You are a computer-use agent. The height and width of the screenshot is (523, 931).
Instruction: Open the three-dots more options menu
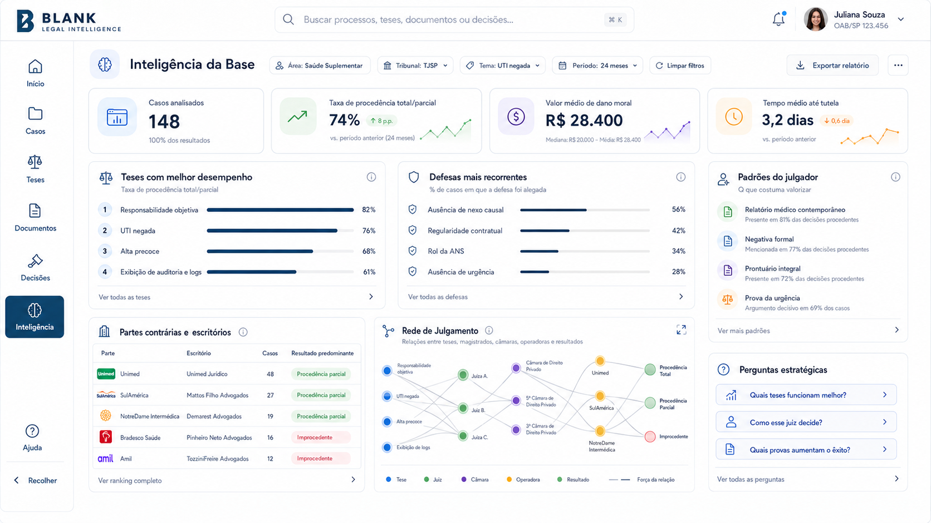898,66
